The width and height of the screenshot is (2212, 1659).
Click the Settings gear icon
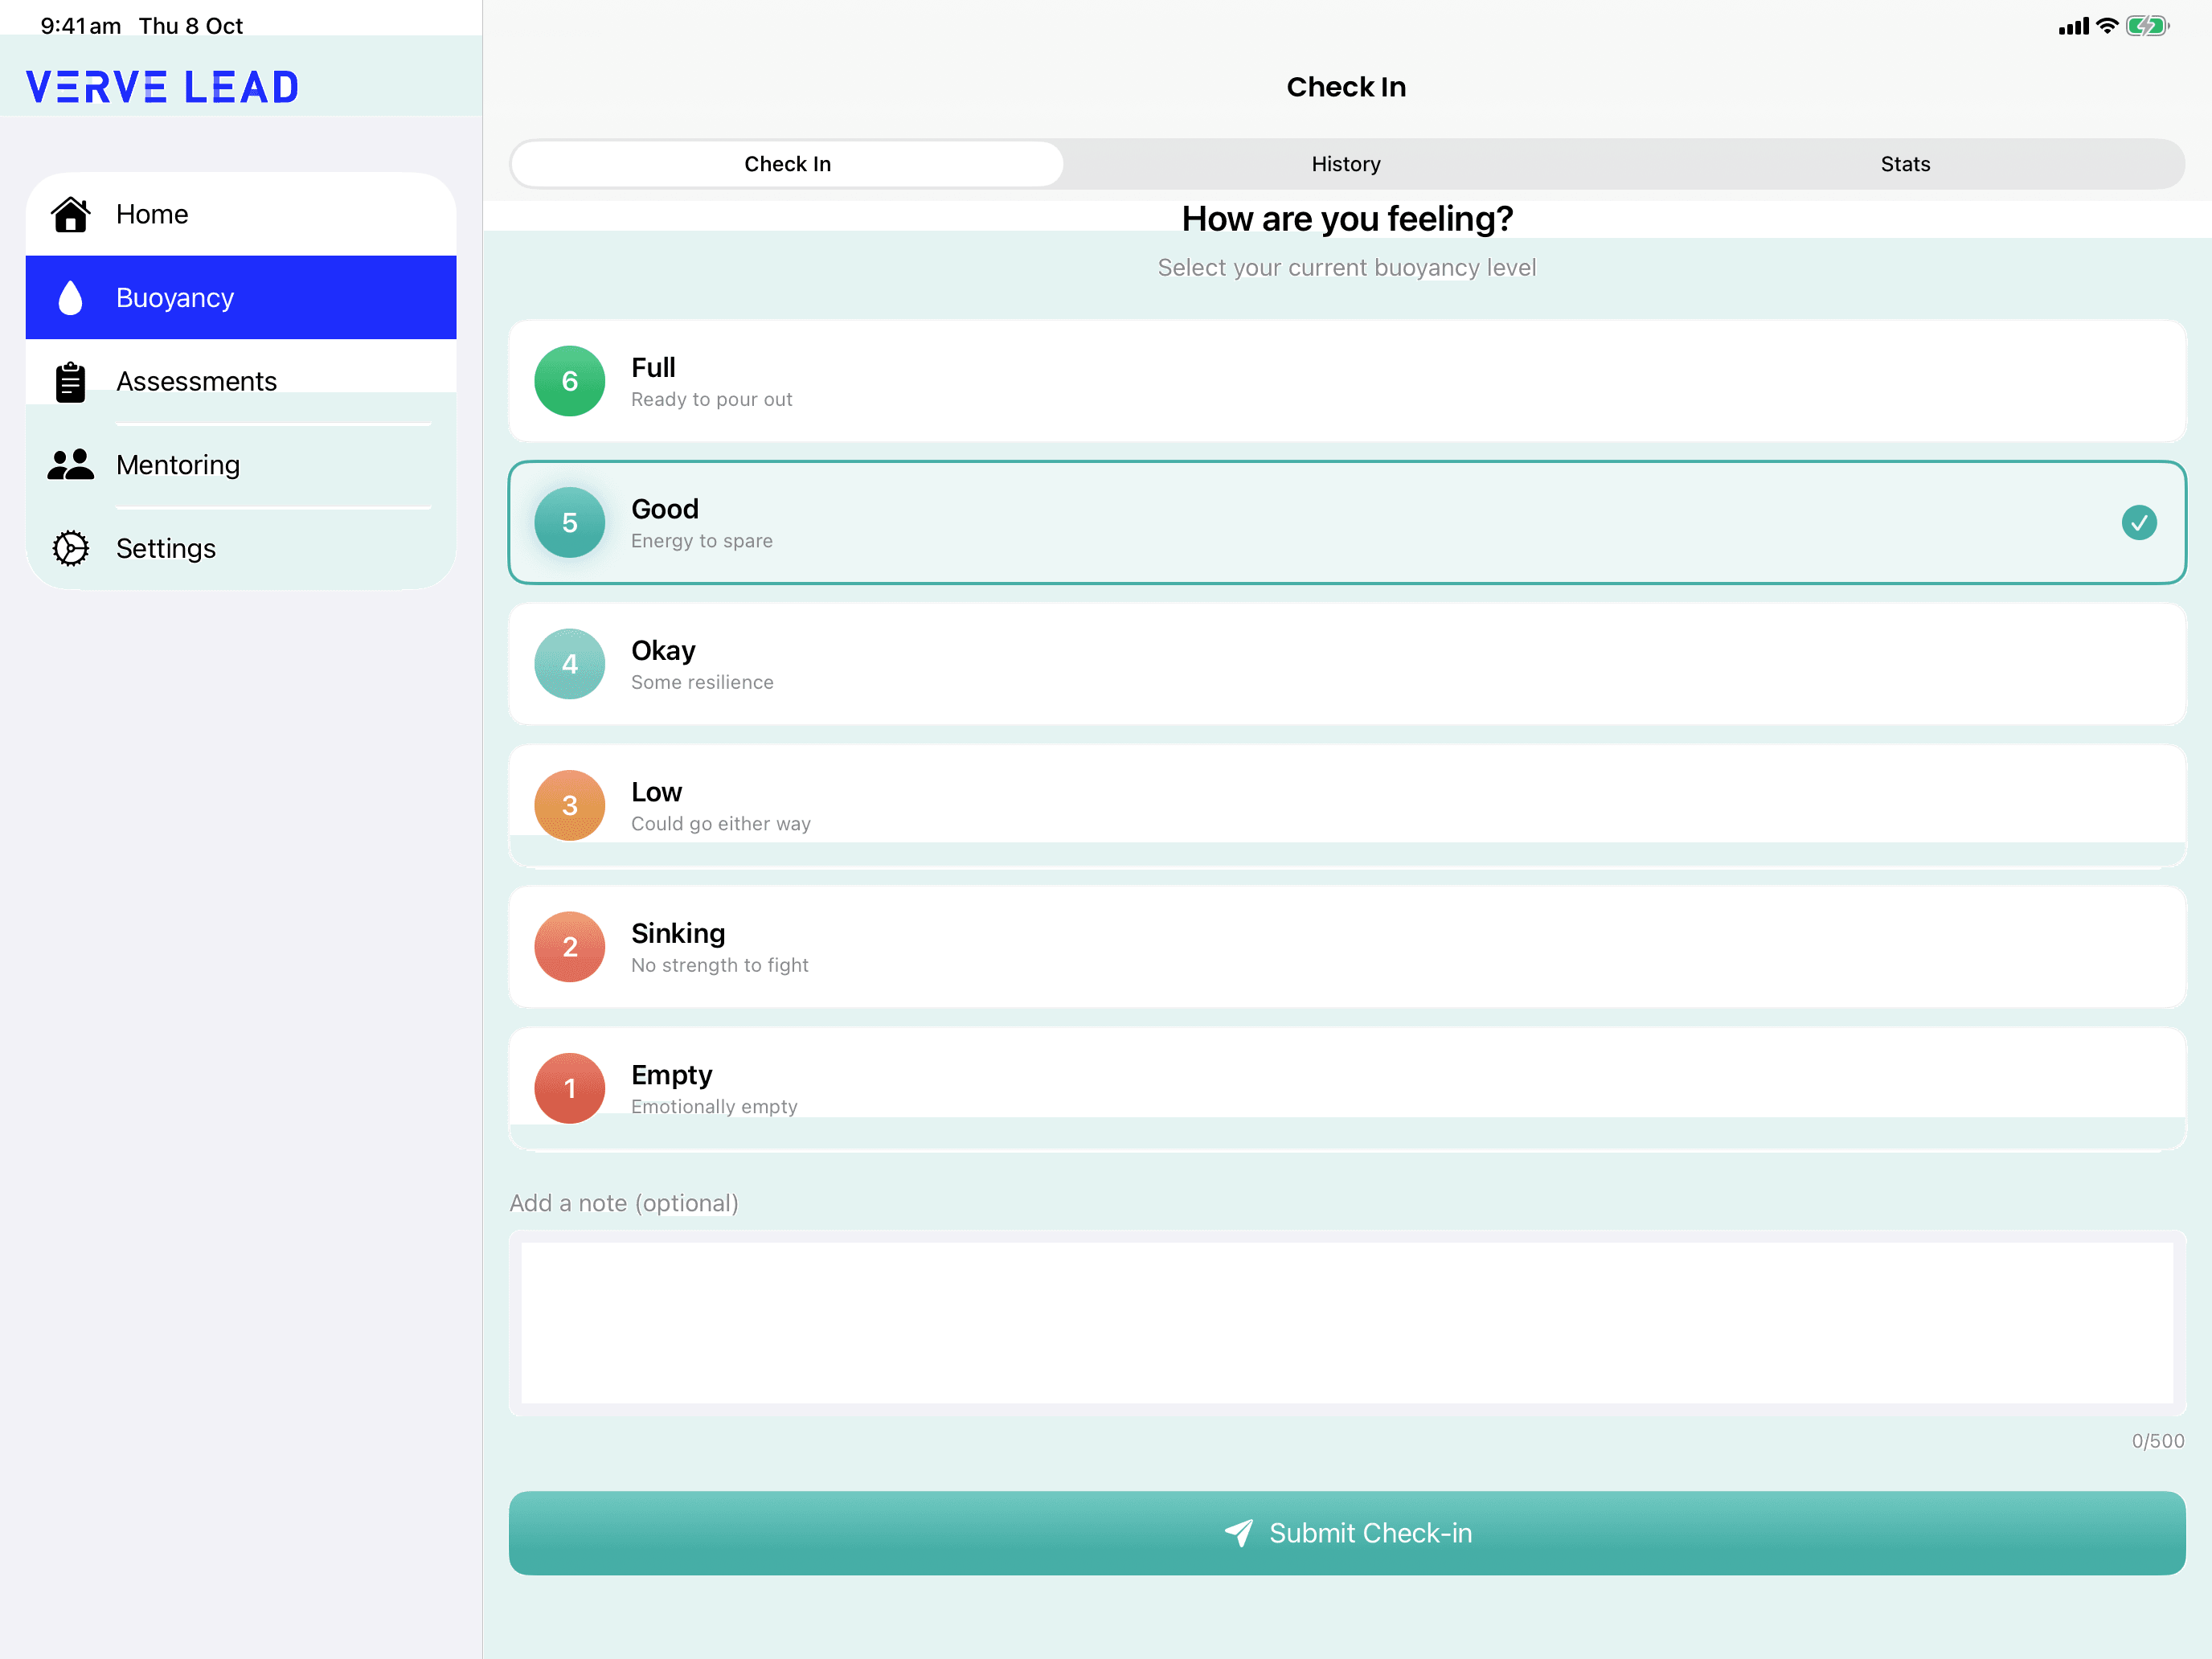click(70, 548)
